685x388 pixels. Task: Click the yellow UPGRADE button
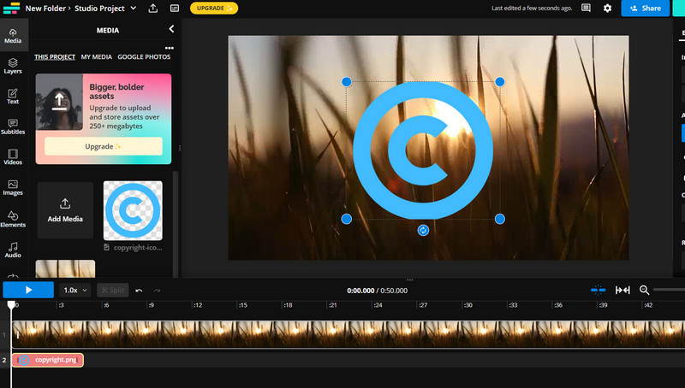(214, 9)
